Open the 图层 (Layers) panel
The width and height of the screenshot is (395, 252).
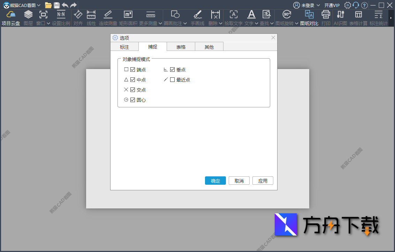tap(28, 17)
